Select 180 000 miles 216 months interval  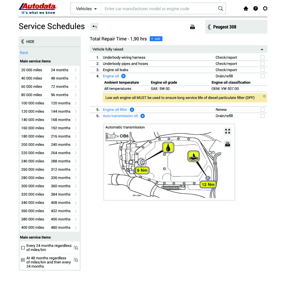click(x=50, y=136)
